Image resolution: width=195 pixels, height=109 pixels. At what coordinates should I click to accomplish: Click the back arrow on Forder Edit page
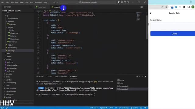(x=151, y=13)
